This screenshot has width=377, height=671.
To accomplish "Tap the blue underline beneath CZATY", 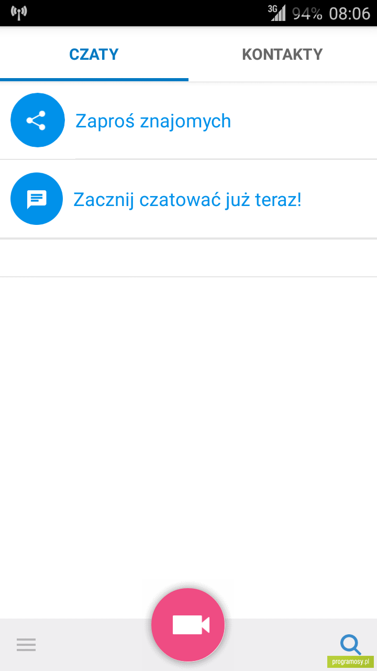I will coord(94,80).
